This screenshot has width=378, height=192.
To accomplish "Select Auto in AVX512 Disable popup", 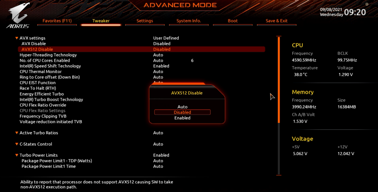I will pyautogui.click(x=182, y=107).
